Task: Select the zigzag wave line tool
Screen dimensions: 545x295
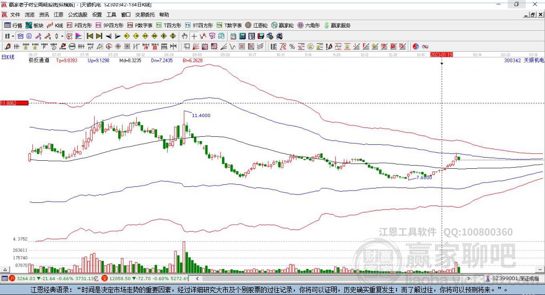Action: (x=233, y=46)
